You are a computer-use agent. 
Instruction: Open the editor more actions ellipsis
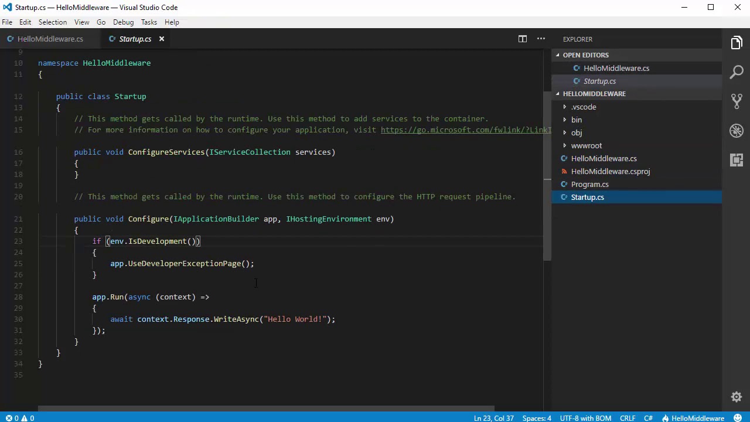coord(541,39)
